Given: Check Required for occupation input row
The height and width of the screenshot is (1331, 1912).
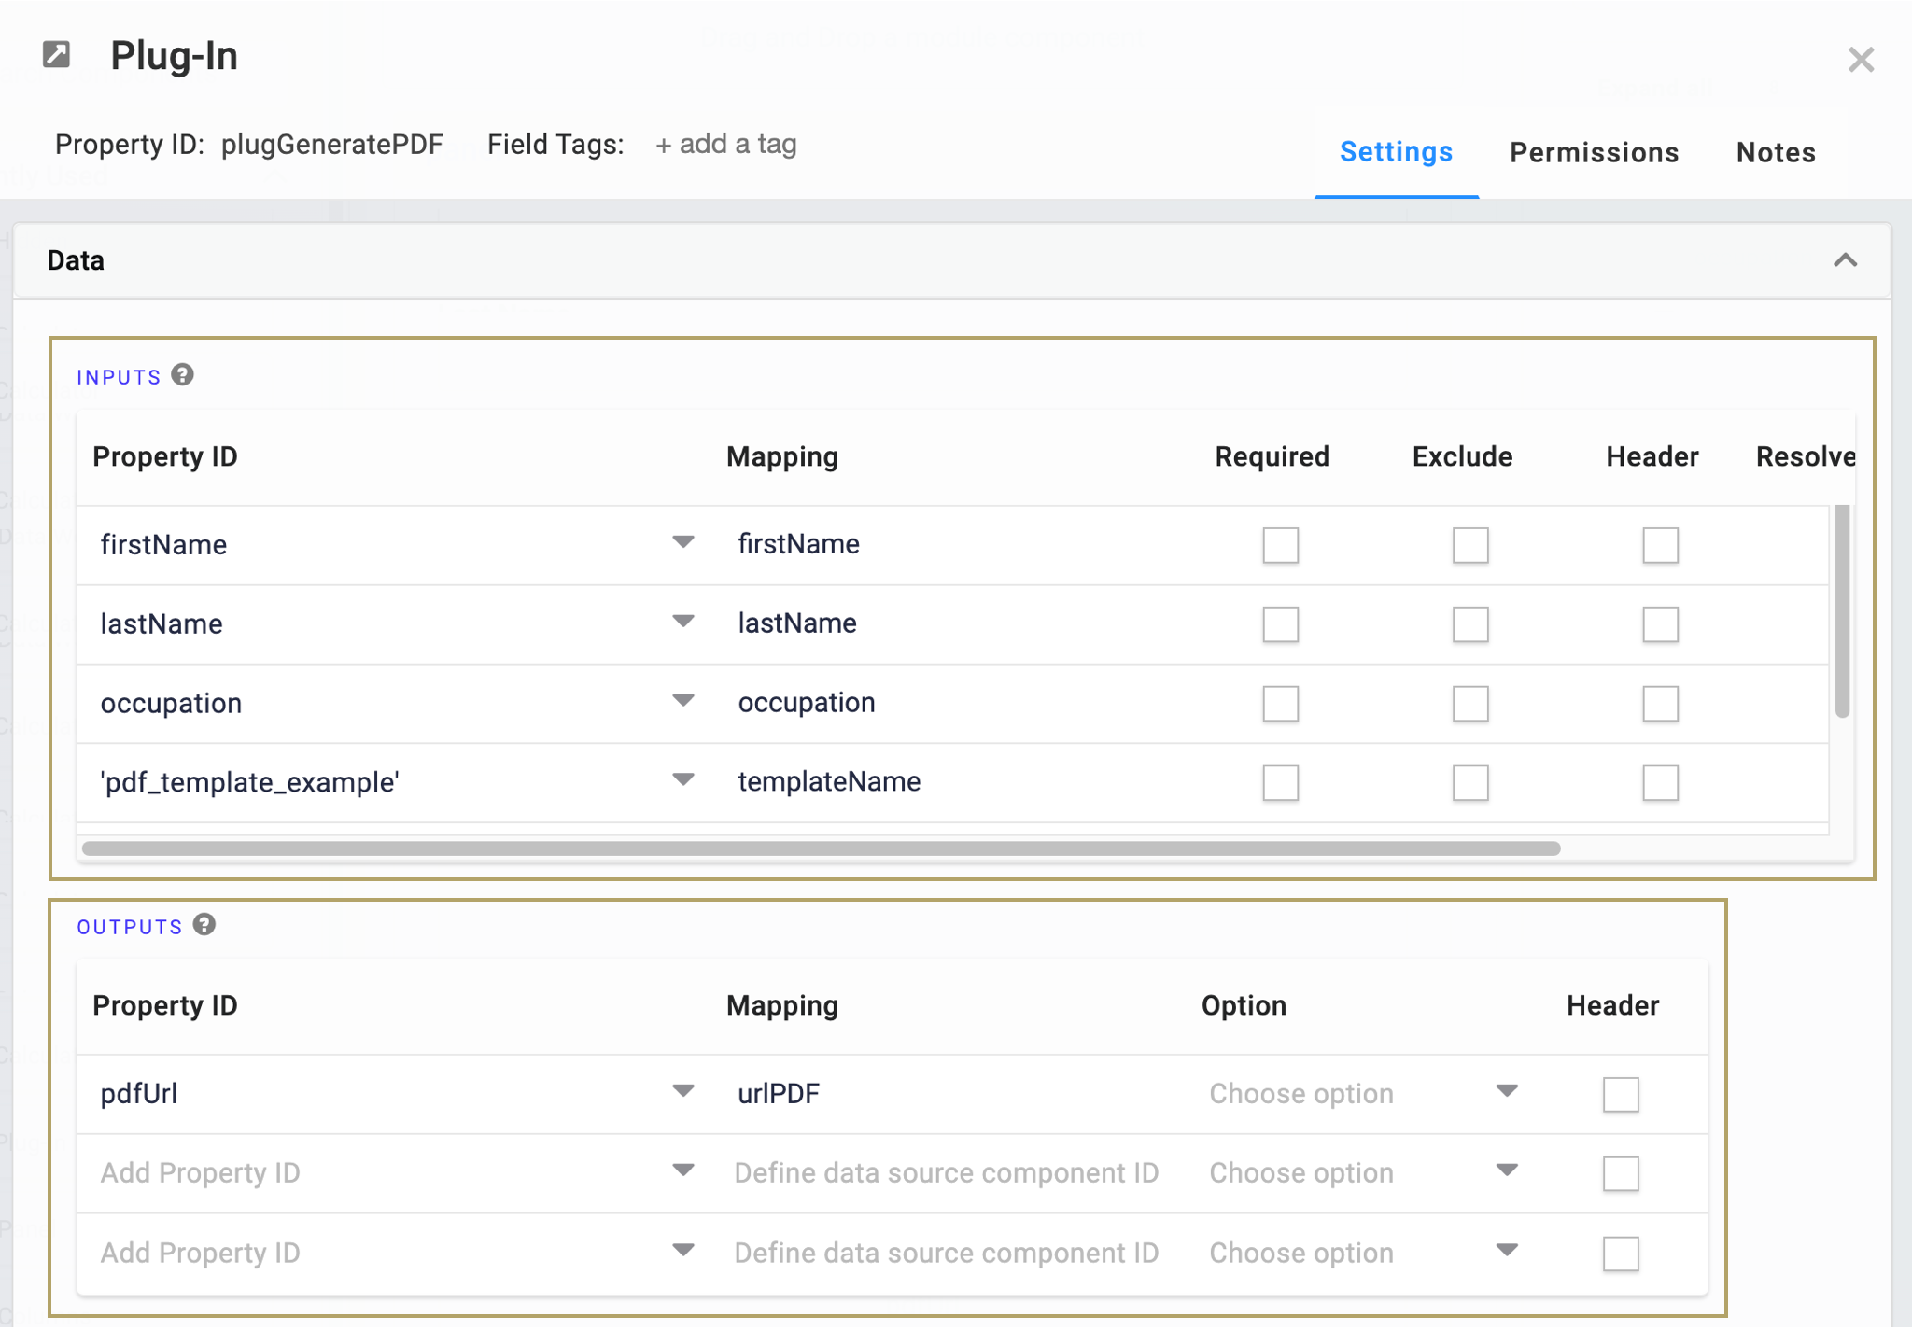Looking at the screenshot, I should [x=1280, y=704].
